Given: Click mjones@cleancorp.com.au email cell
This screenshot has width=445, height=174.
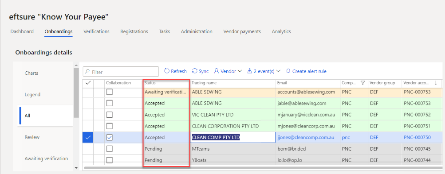Looking at the screenshot, I should click(307, 126).
